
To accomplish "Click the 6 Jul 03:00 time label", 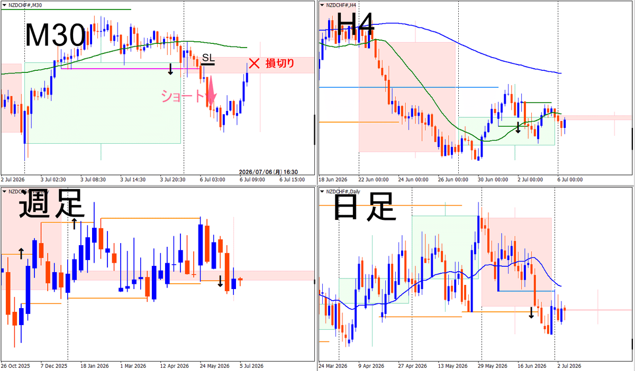I will (212, 180).
